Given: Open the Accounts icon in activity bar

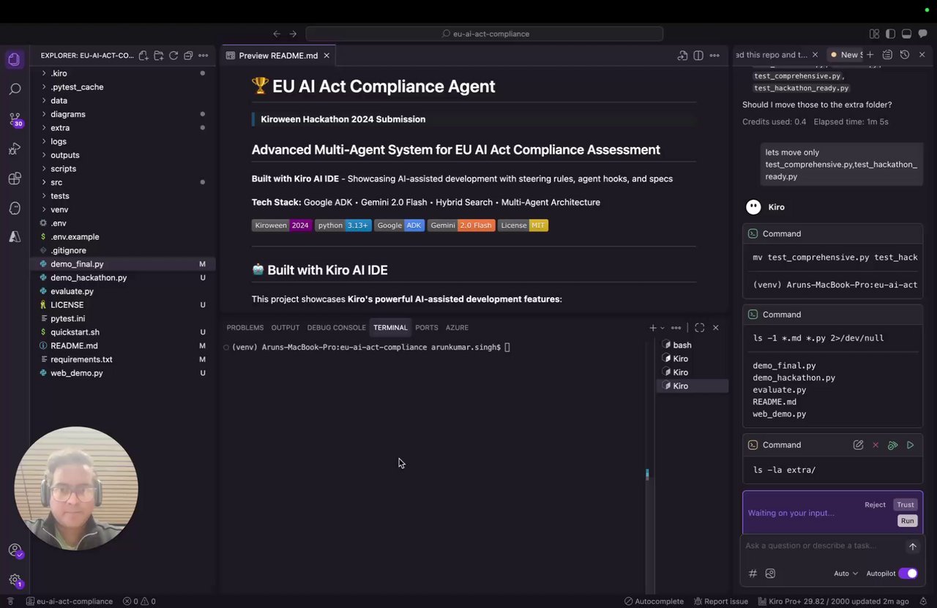Looking at the screenshot, I should point(15,550).
